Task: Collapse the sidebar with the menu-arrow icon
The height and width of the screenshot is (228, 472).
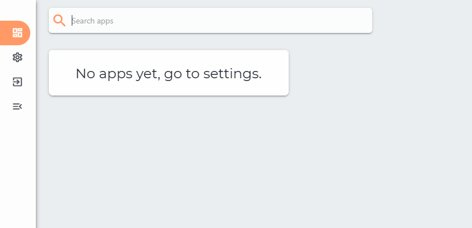Action: pos(17,107)
